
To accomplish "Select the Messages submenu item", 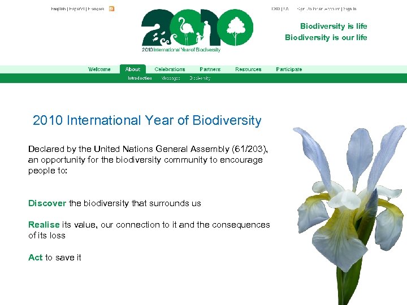I will coord(171,78).
